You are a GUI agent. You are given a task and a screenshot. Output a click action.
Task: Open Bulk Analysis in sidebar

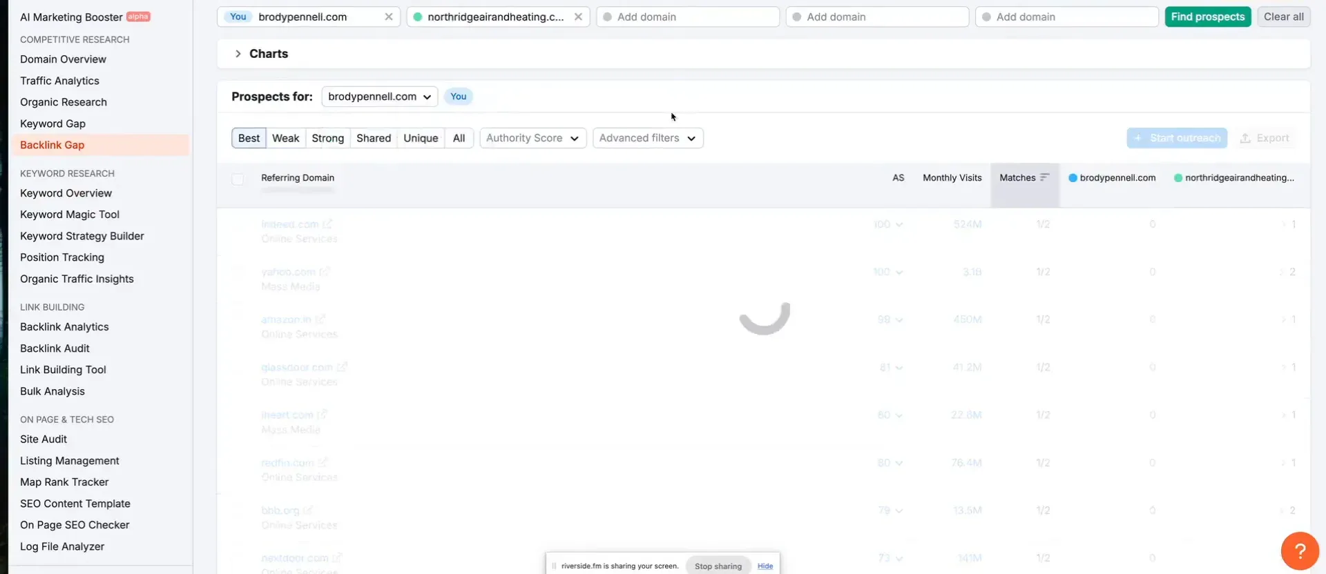tap(52, 391)
